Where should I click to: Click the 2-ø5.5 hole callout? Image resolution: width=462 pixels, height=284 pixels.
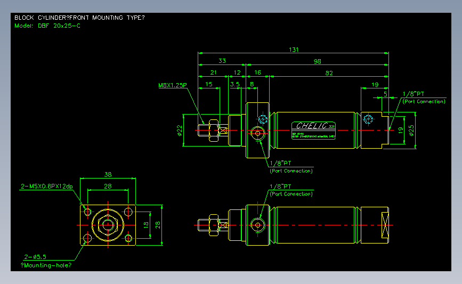[x=35, y=257]
